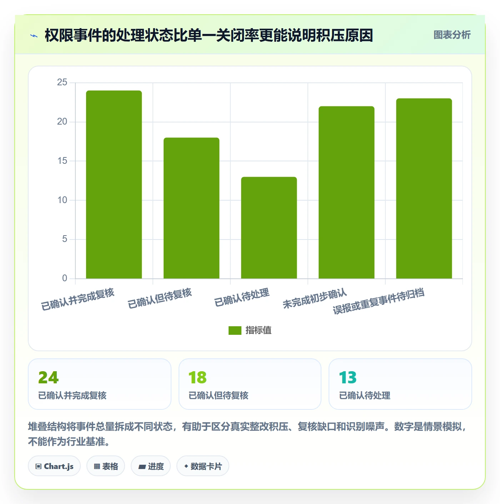This screenshot has width=500, height=504.
Task: Click the title 权限事件的处理状态比单一关闭率更能说明积压原因
Action: click(x=209, y=35)
